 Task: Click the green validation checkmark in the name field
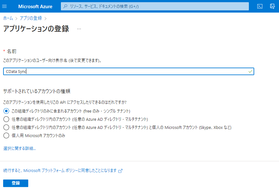pos(250,71)
